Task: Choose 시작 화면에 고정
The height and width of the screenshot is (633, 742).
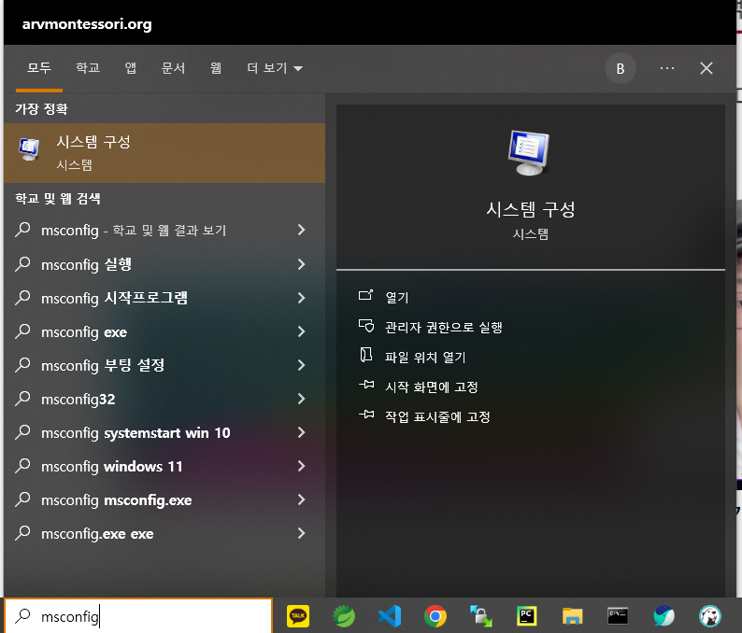Action: (x=431, y=387)
